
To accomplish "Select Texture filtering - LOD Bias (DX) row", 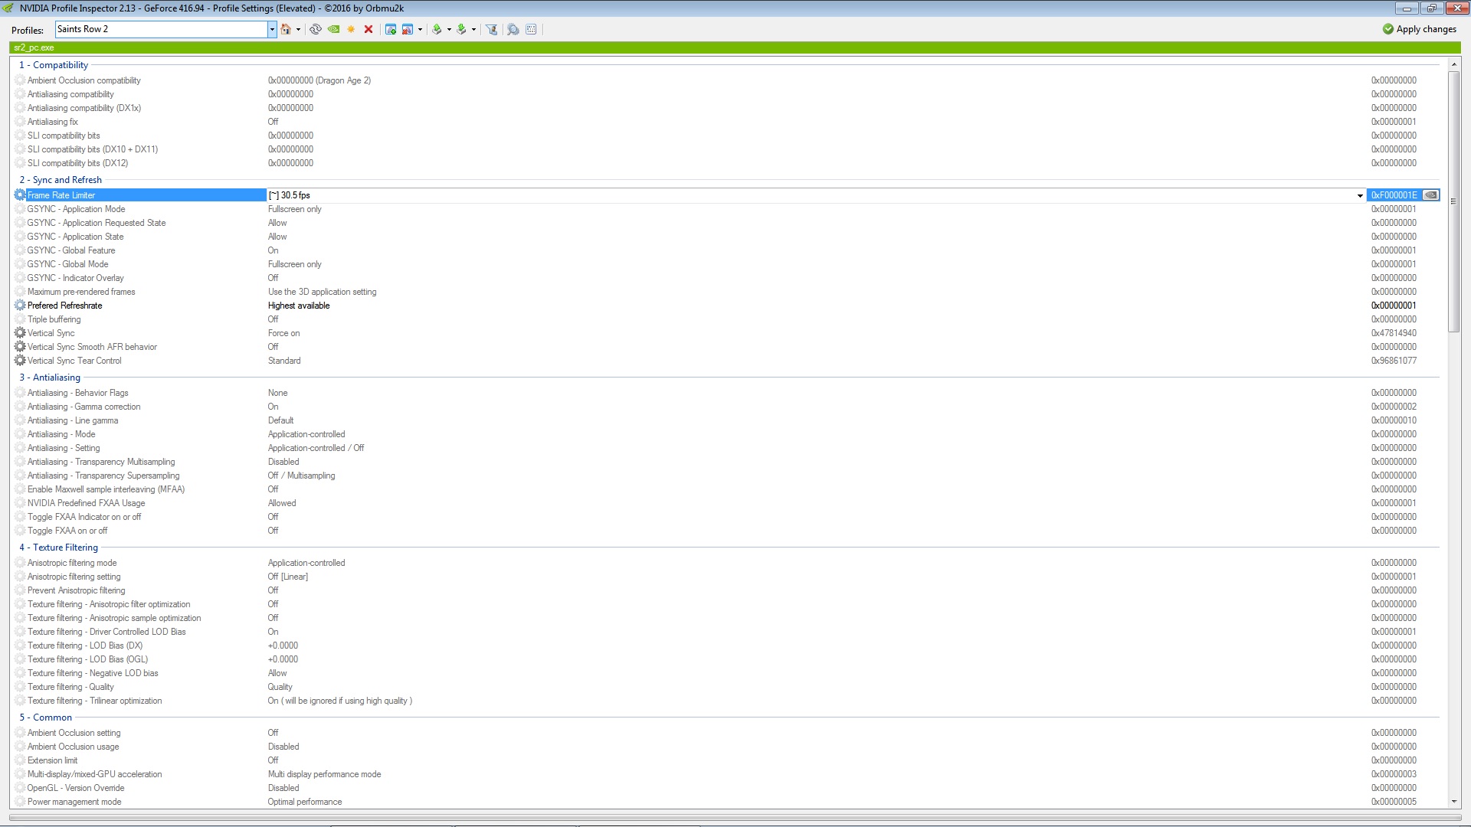I will click(727, 646).
